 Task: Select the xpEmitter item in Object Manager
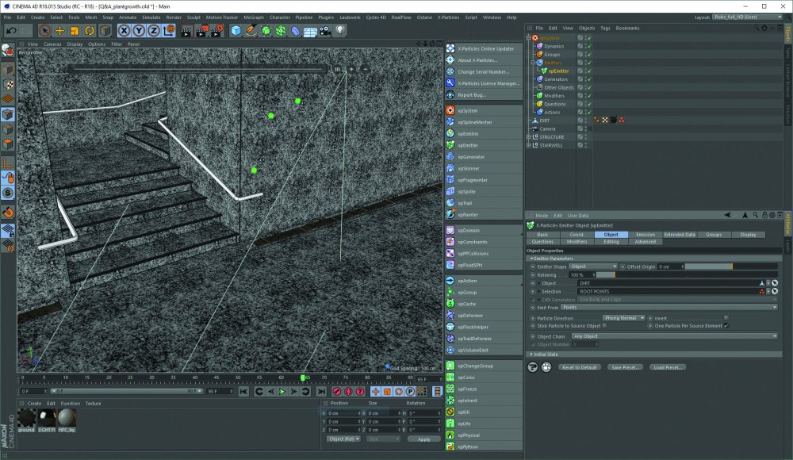[x=558, y=71]
